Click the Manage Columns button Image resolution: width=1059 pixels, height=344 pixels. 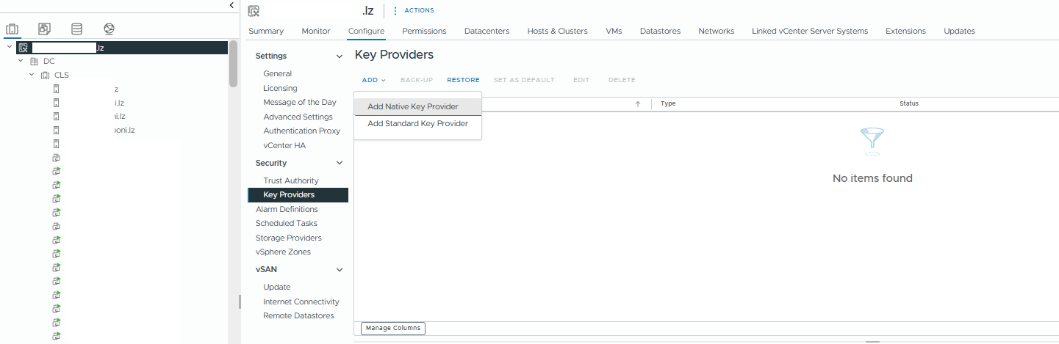pyautogui.click(x=393, y=329)
